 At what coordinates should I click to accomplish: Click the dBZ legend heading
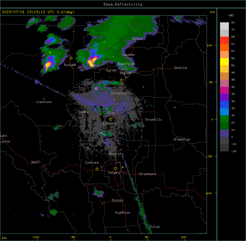pos(231,15)
